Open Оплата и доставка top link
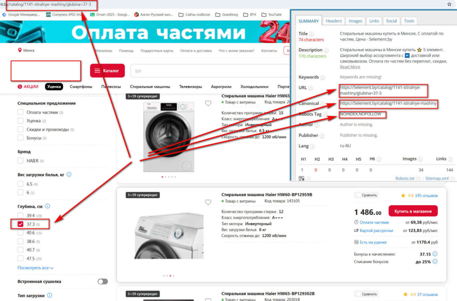The image size is (457, 301). coord(195,50)
